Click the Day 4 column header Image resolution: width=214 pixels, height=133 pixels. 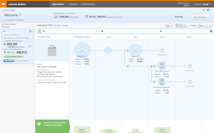(189, 37)
